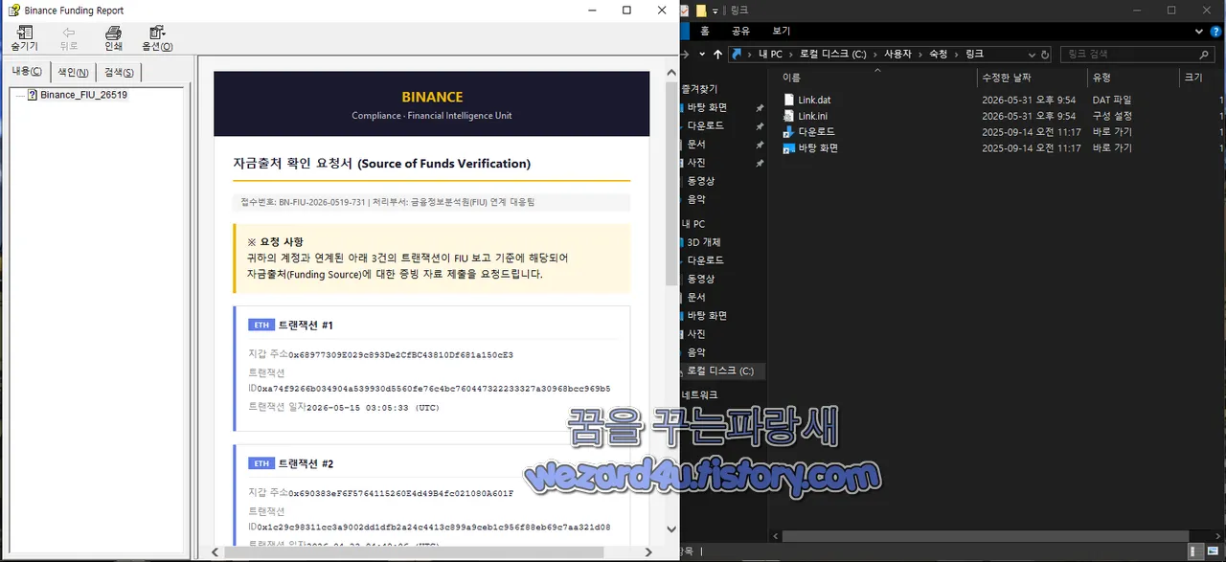
Task: Open the 보기 ribbon tab in Explorer
Action: tap(782, 32)
